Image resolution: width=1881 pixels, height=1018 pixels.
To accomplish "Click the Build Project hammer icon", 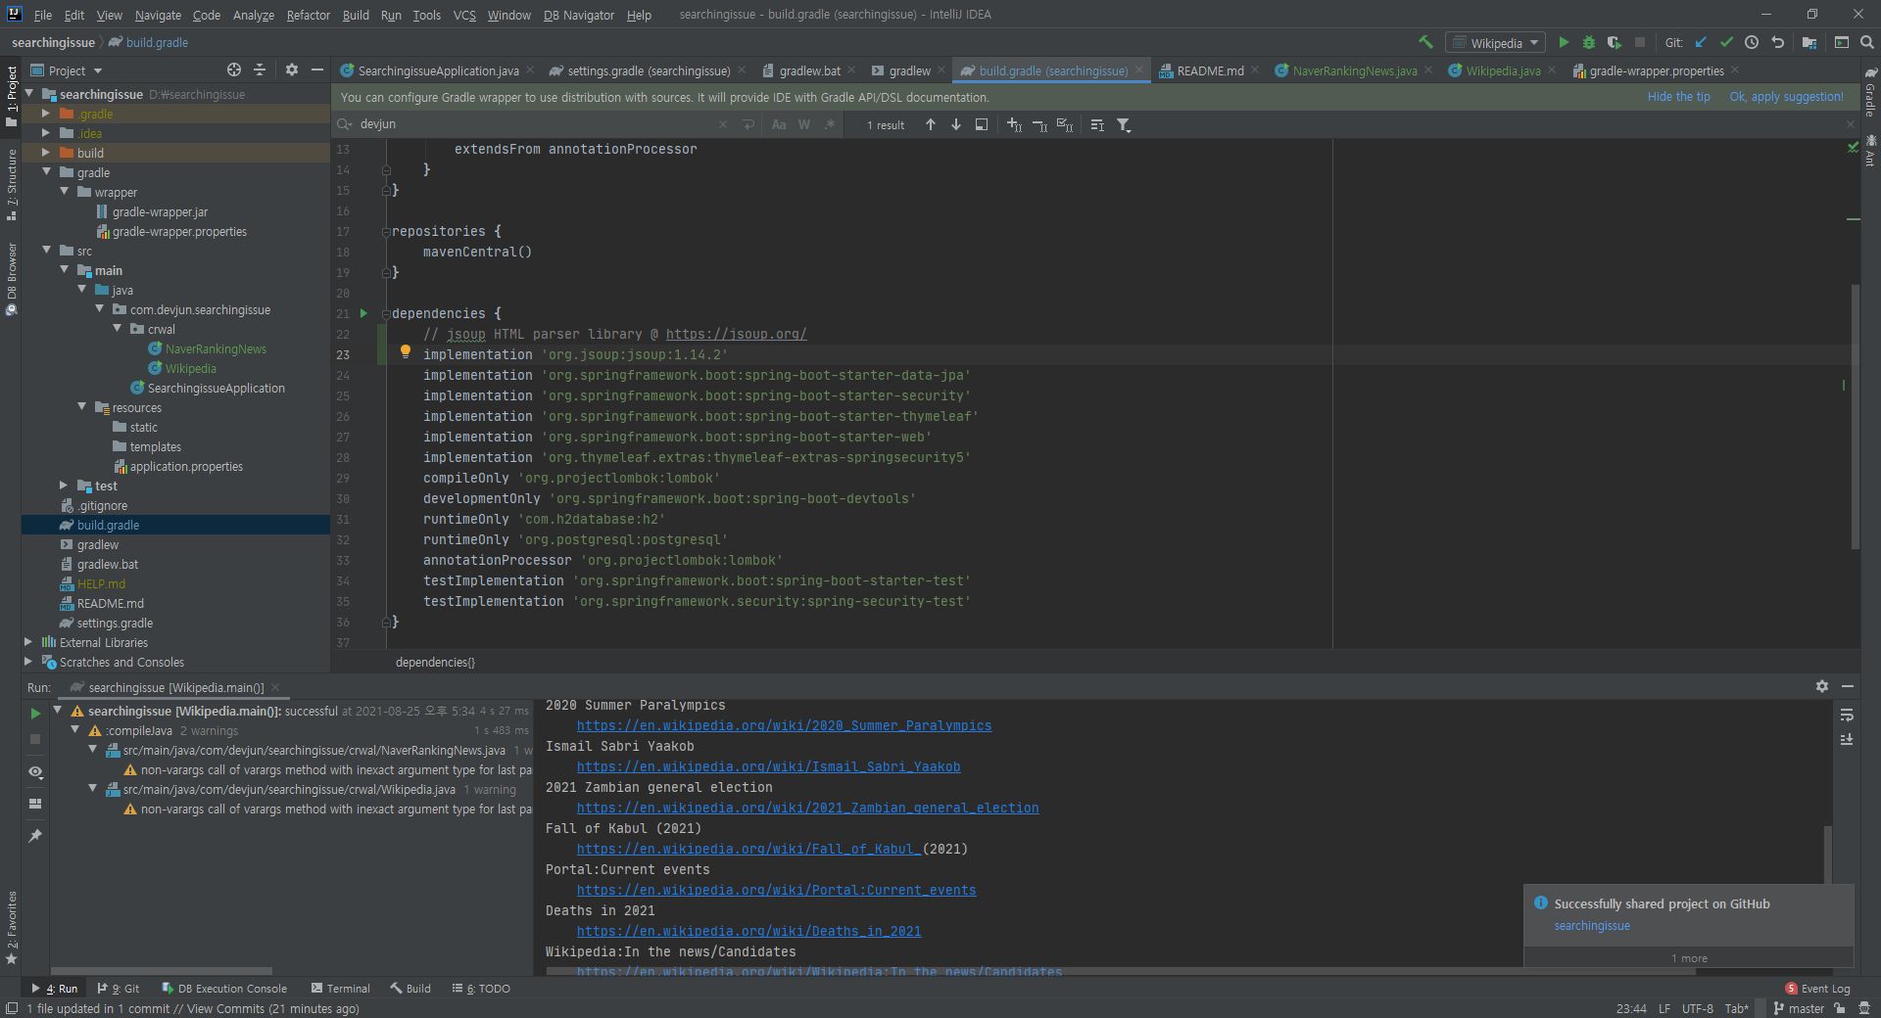I will coord(1425,42).
